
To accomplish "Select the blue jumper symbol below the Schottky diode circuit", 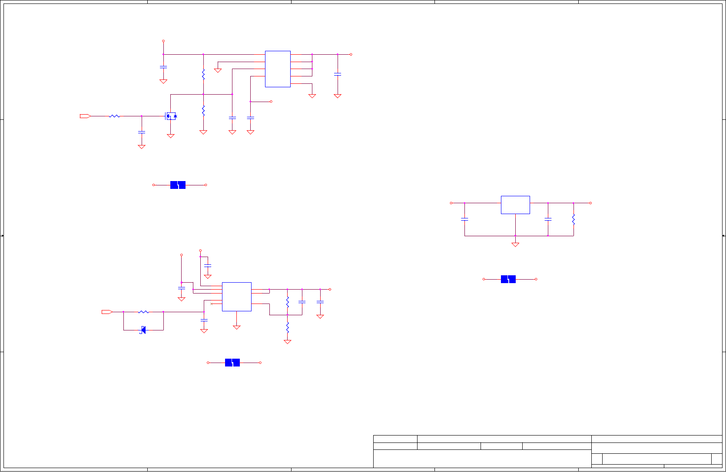I will (x=232, y=363).
